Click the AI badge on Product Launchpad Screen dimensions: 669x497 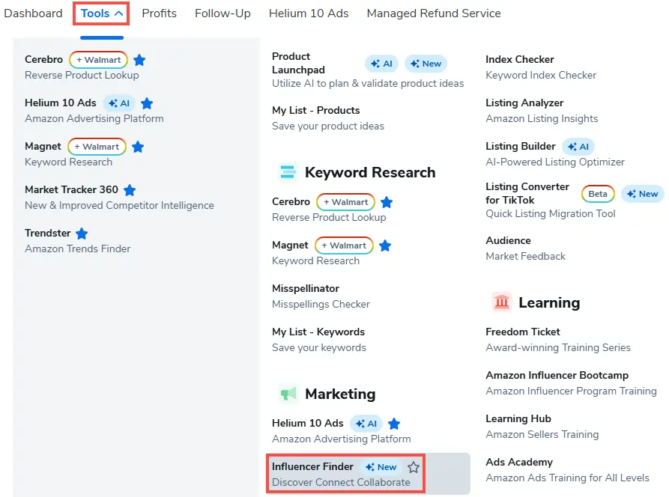pyautogui.click(x=381, y=64)
